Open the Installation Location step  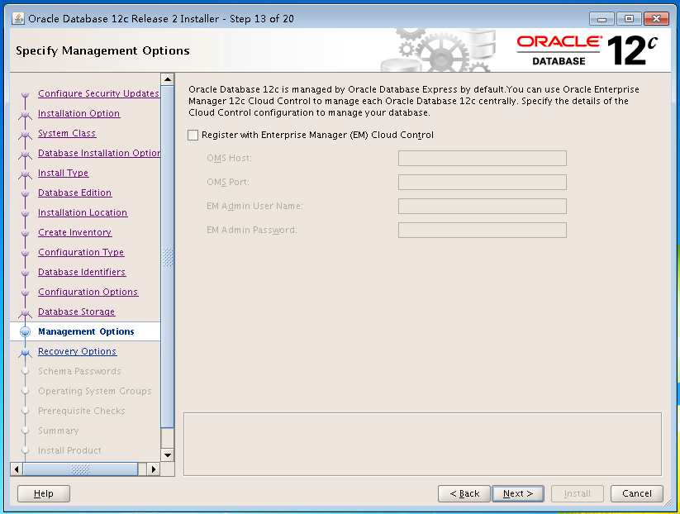click(82, 212)
